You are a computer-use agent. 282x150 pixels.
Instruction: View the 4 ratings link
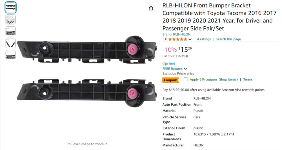[204, 39]
